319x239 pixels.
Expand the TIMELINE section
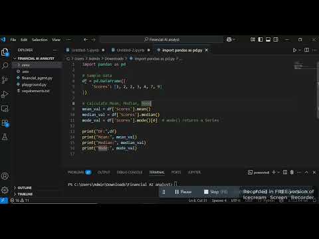pyautogui.click(x=25, y=194)
